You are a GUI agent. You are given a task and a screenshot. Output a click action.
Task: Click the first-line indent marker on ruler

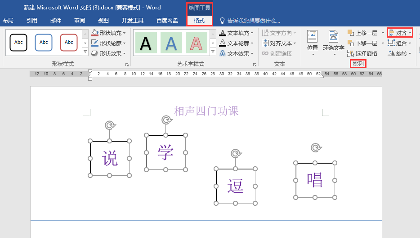(90, 71)
